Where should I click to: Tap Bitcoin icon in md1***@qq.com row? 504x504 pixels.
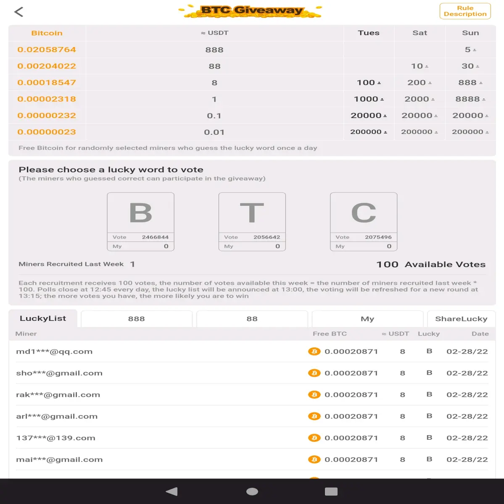tap(314, 352)
